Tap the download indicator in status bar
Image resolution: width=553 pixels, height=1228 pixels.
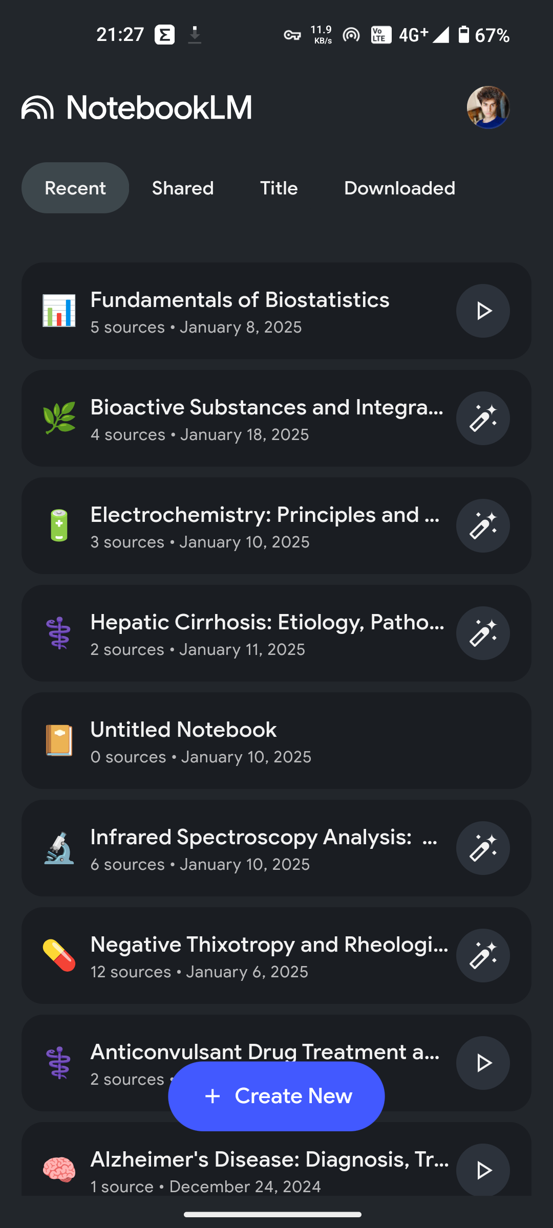(x=195, y=35)
